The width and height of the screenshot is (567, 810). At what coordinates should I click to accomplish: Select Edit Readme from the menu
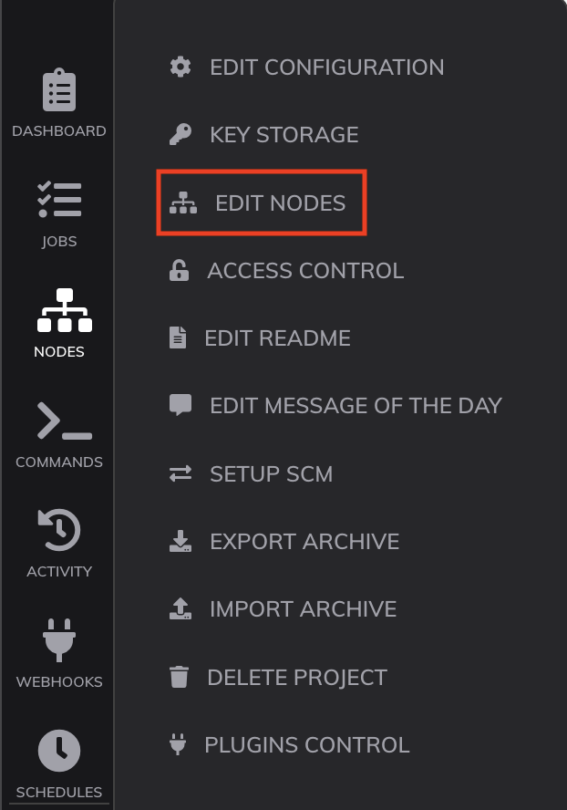[x=260, y=338]
